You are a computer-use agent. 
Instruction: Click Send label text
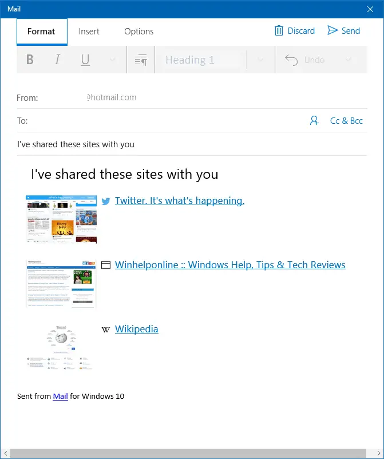351,31
